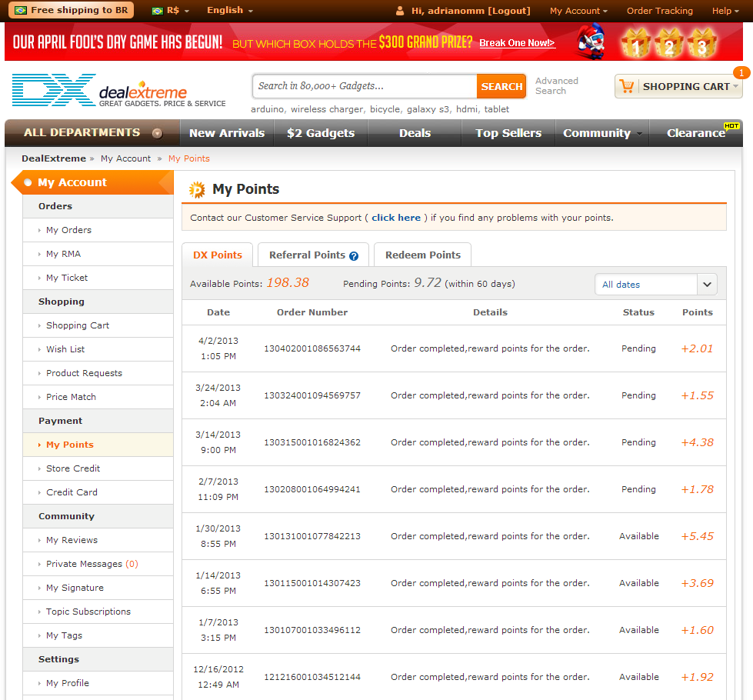Screen dimensions: 753x700
Task: Select My Points in sidebar
Action: [x=98, y=445]
